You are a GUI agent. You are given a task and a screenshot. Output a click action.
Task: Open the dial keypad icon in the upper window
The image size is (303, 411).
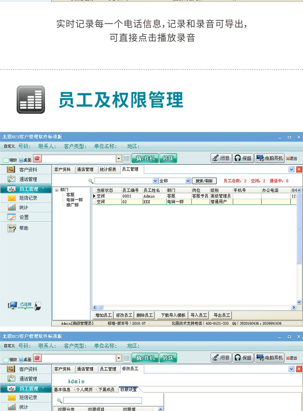pos(127,158)
